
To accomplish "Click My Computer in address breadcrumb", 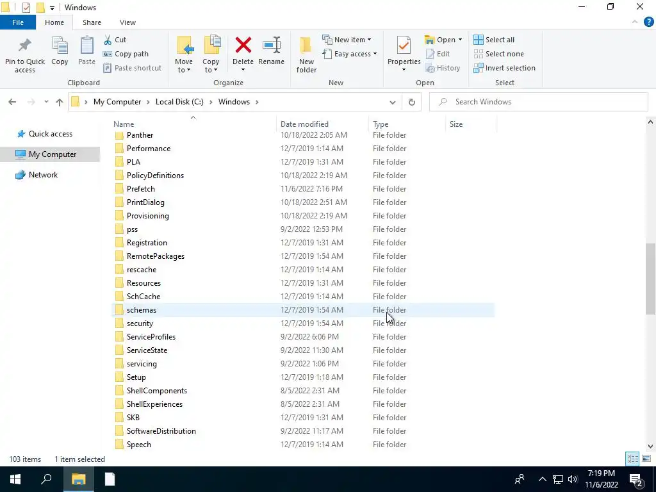I will click(117, 102).
